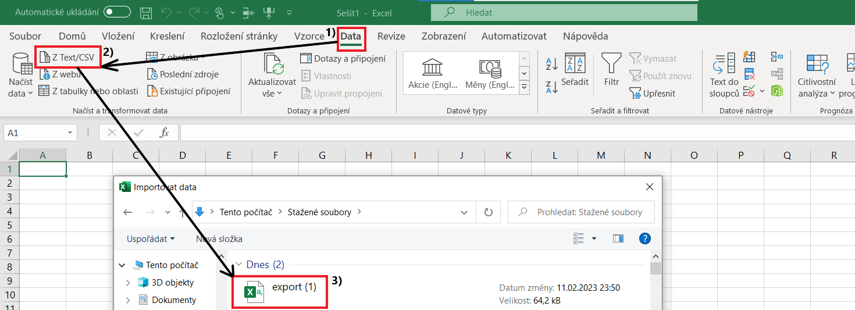This screenshot has width=855, height=310.
Task: Click the Undo arrow icon
Action: tap(167, 12)
